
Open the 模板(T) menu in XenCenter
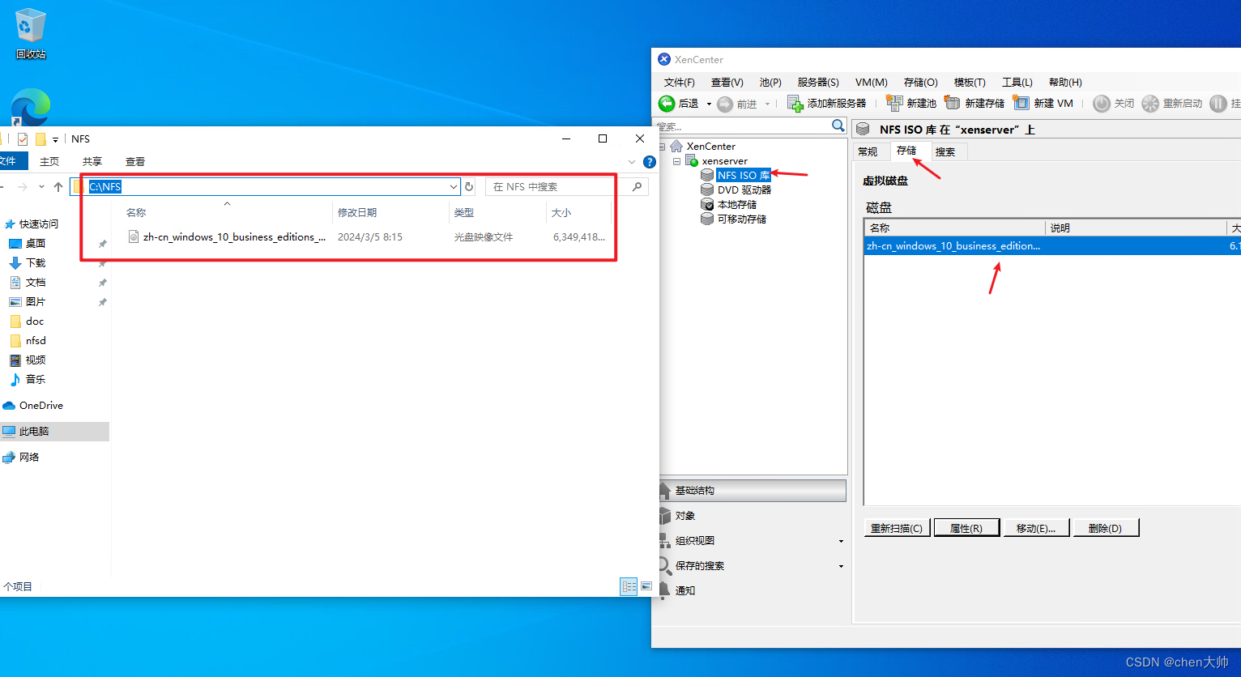pos(970,83)
